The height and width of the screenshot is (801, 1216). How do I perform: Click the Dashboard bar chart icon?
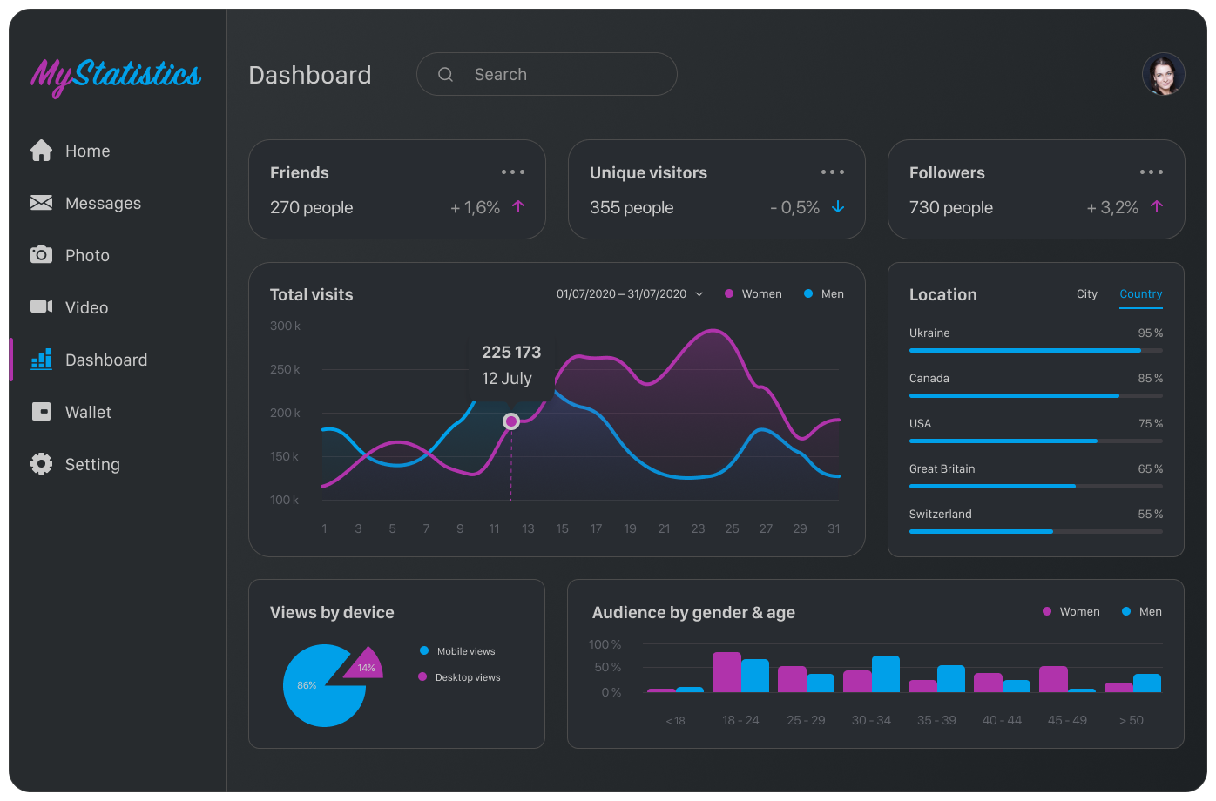[41, 359]
